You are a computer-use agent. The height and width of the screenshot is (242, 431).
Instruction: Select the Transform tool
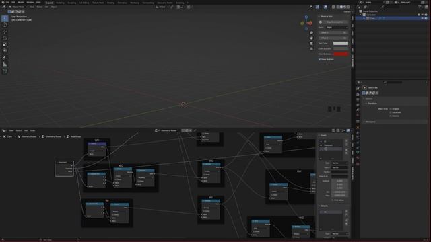(x=5, y=51)
